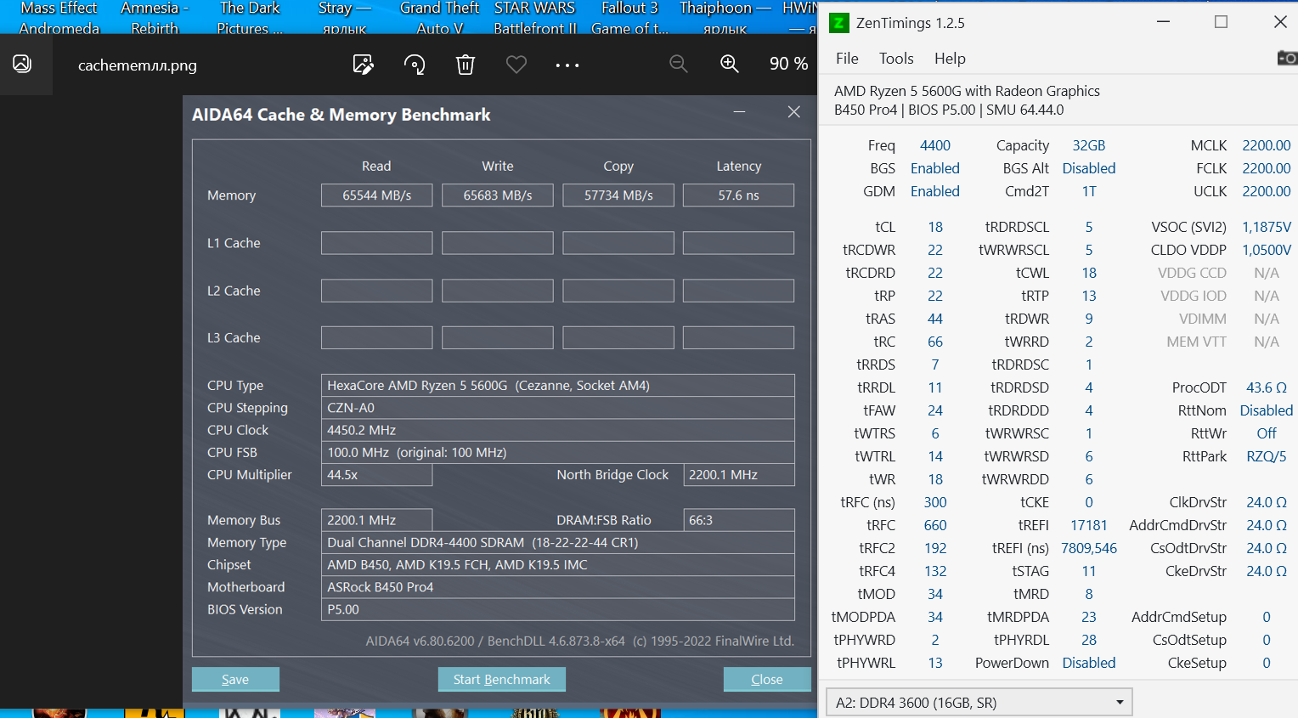
Task: Zoom out using the minus magnifier icon
Action: [x=678, y=64]
